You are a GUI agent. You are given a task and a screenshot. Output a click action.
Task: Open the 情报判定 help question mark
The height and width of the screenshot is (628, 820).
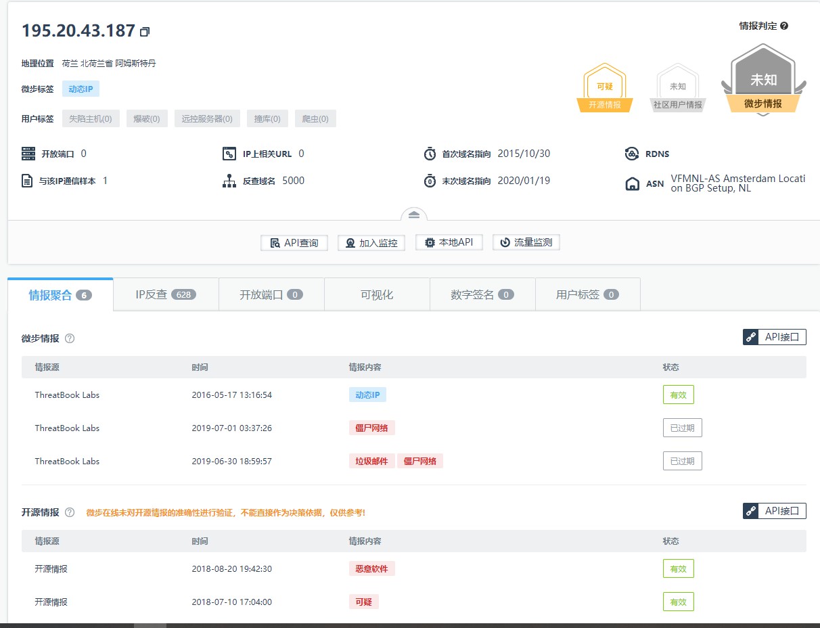[x=784, y=26]
